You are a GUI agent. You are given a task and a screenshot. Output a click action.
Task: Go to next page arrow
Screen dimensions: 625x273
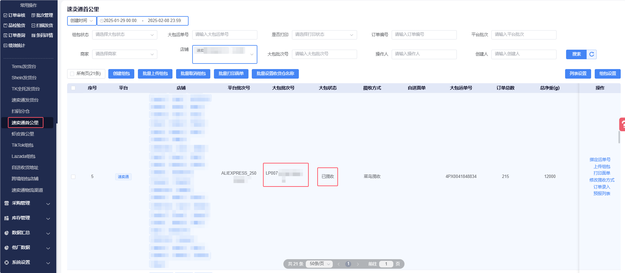tap(358, 264)
